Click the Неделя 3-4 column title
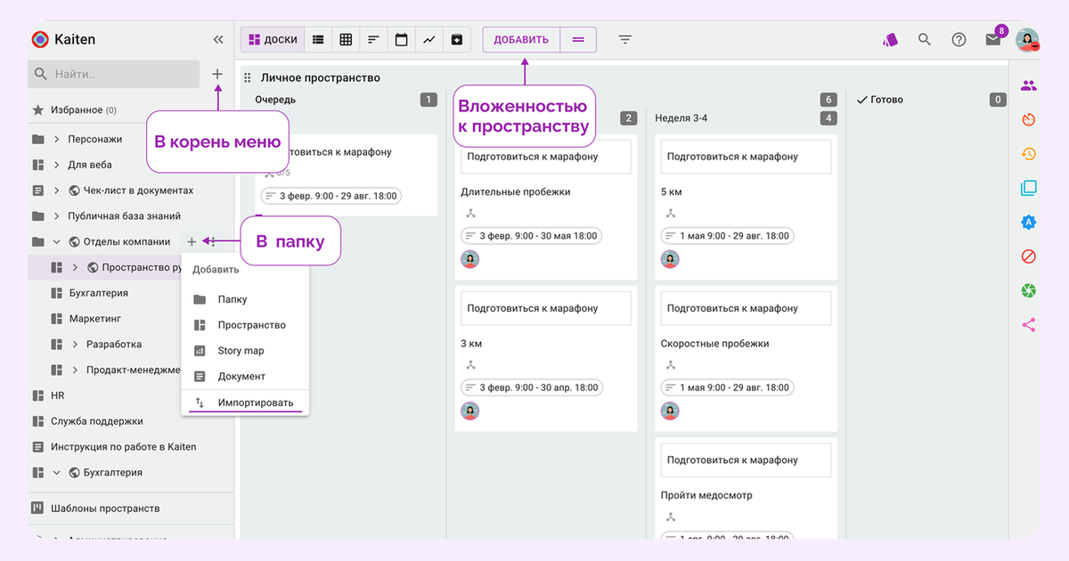Image resolution: width=1069 pixels, height=561 pixels. point(681,118)
